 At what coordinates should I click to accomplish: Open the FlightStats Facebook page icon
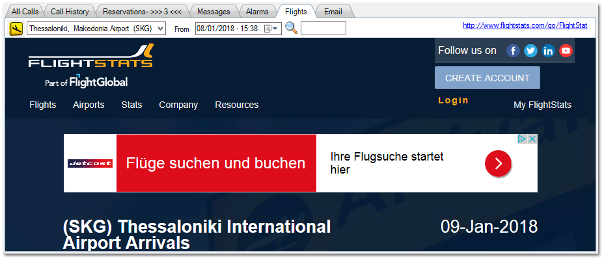tap(513, 51)
